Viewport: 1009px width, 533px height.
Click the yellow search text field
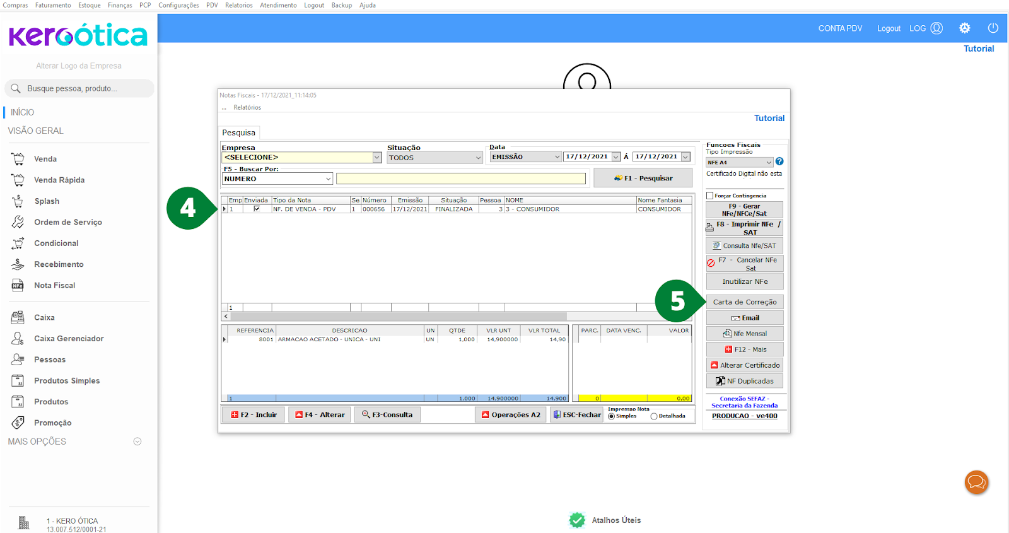coord(461,179)
